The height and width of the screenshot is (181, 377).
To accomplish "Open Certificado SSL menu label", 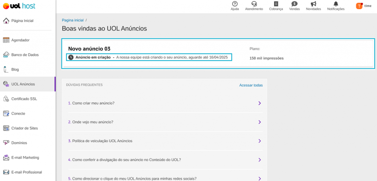I will pyautogui.click(x=24, y=99).
